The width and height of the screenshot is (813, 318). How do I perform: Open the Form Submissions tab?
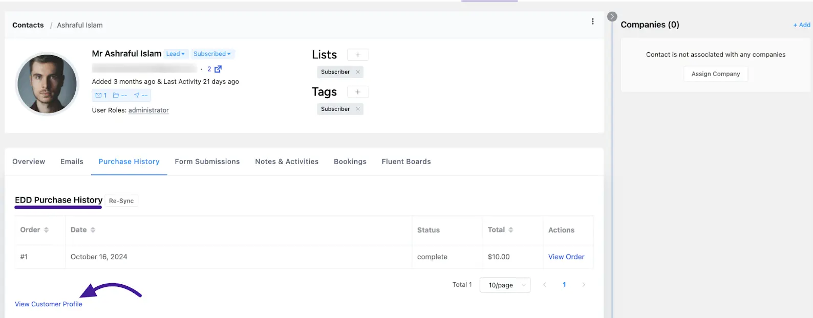point(207,162)
